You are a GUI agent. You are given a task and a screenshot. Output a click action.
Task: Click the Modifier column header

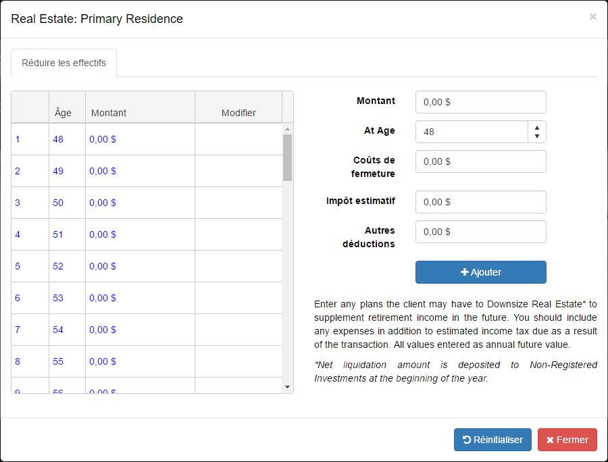pyautogui.click(x=238, y=113)
